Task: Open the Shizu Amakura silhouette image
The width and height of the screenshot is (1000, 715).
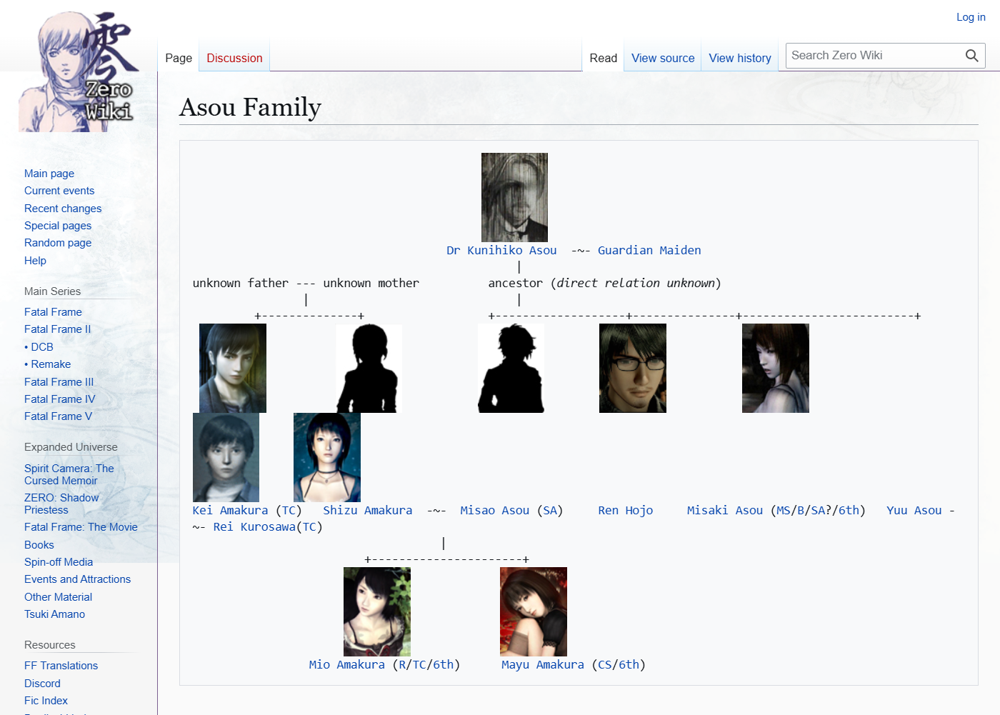Action: [x=369, y=368]
